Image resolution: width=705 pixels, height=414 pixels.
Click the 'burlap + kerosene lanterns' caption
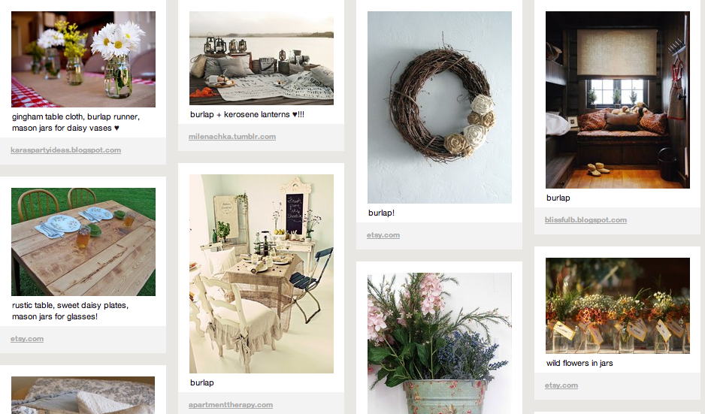click(x=247, y=115)
